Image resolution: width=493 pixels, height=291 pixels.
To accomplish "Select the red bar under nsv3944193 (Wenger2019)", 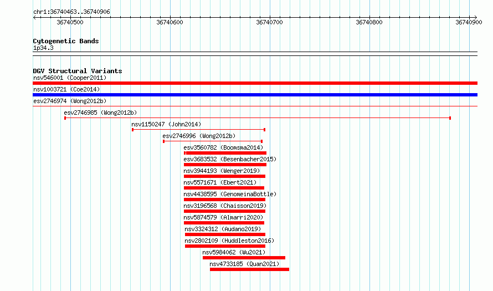I will coord(224,176).
